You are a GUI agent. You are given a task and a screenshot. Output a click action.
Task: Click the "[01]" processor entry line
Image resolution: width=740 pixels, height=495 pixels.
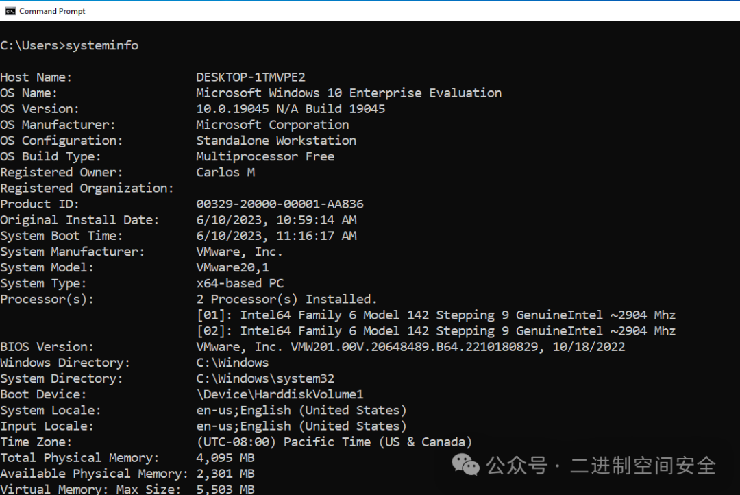pos(436,315)
